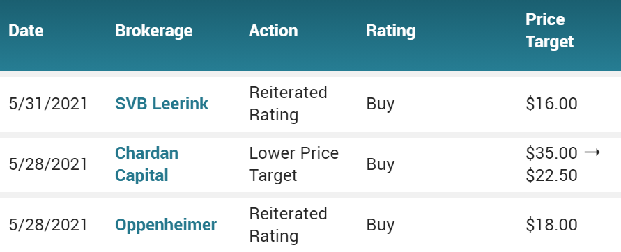
Task: Open the SVB Leerink brokerage link
Action: tap(162, 104)
